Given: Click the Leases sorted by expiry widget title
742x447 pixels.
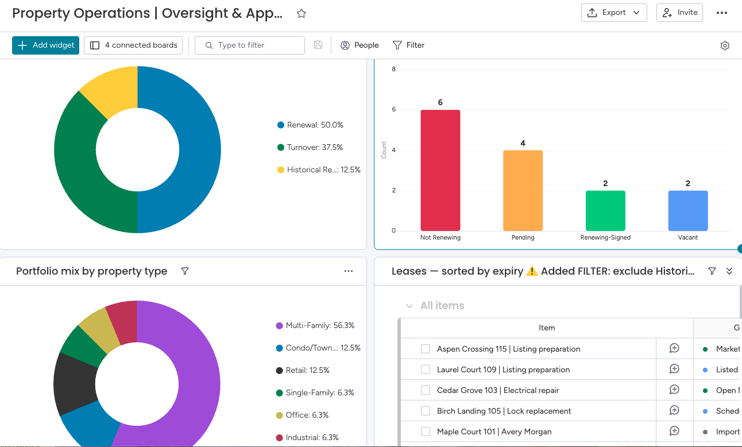Looking at the screenshot, I should [x=543, y=271].
